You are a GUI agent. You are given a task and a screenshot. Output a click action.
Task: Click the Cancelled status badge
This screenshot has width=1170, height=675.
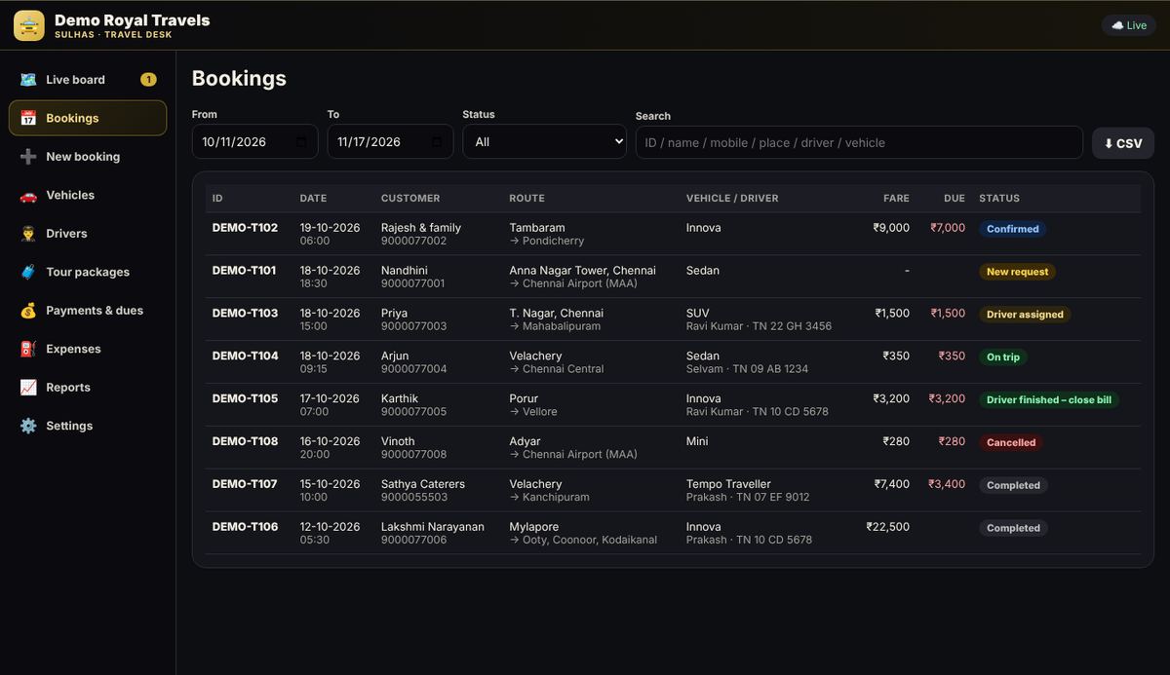click(x=1011, y=442)
